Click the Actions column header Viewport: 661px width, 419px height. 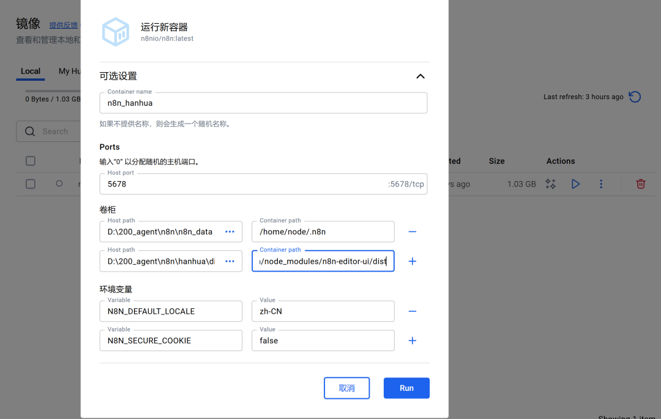(x=561, y=161)
